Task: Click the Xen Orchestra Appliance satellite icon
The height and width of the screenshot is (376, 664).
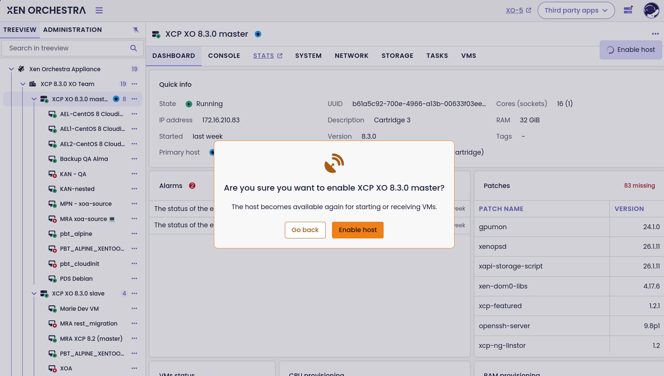Action: (x=21, y=69)
